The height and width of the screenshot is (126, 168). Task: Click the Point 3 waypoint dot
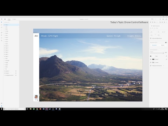click(x=90, y=90)
